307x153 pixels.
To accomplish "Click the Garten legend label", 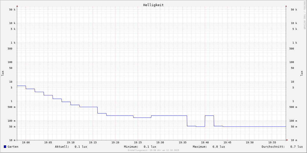I will click(x=13, y=147).
